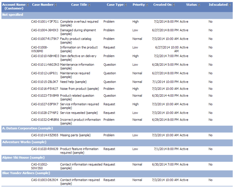Image resolution: width=235 pixels, height=189 pixels.
Task: Click case number CAS-01027-S5F9X7
Action: click(x=45, y=104)
